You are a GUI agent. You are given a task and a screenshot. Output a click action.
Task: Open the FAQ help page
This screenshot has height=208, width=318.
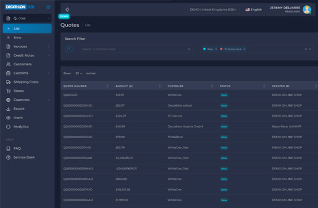click(17, 148)
